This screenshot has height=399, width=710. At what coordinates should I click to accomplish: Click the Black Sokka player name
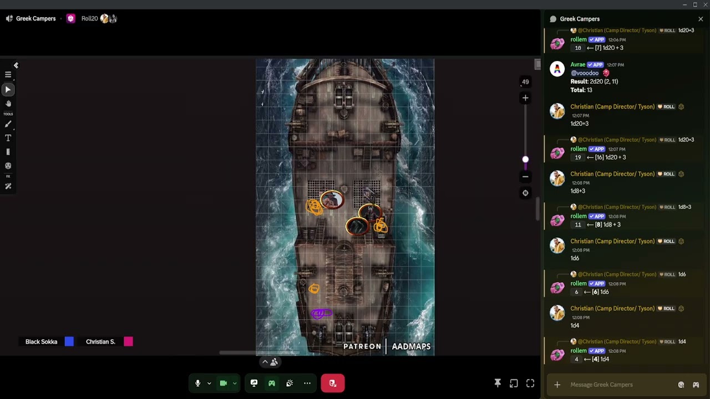[41, 342]
